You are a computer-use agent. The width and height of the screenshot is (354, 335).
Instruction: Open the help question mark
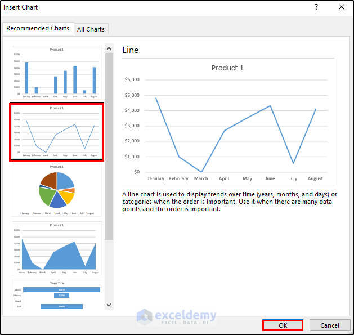[316, 7]
